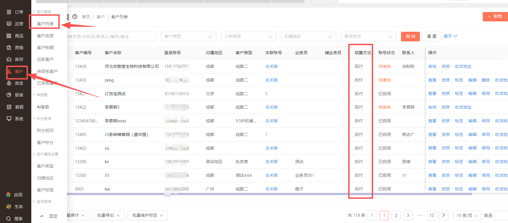Open the 营销 marketing sidebar icon

(x=9, y=48)
